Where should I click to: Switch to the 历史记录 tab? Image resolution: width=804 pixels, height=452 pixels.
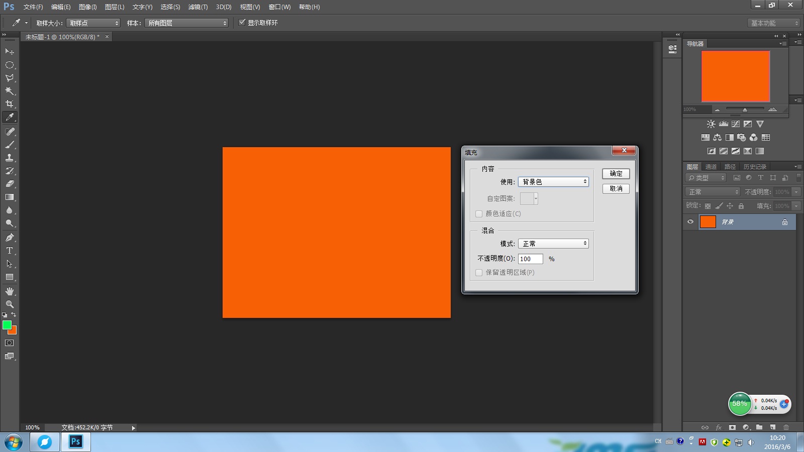755,167
